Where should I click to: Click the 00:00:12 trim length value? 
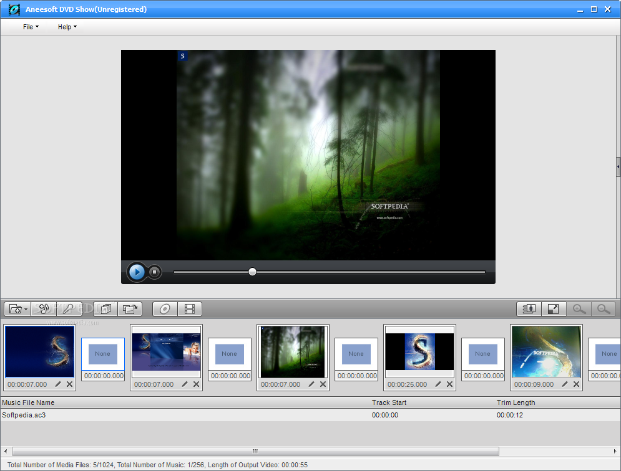[x=510, y=415]
